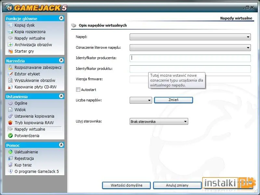The image size is (260, 195).
Task: Click Rozpoznawanie zabezpieczeń entry
Action: pos(38,68)
